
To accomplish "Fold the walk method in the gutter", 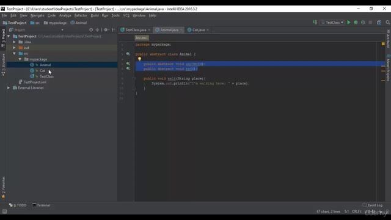I will point(134,78).
